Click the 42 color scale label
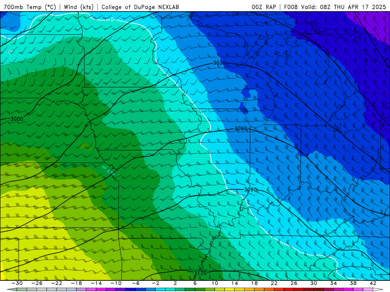Screen dimensions: 390x292 (373, 283)
